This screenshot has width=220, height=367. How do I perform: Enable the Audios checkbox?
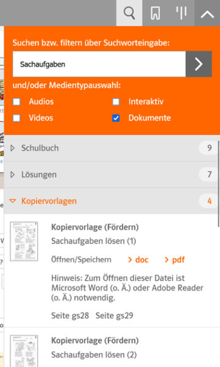(x=16, y=102)
